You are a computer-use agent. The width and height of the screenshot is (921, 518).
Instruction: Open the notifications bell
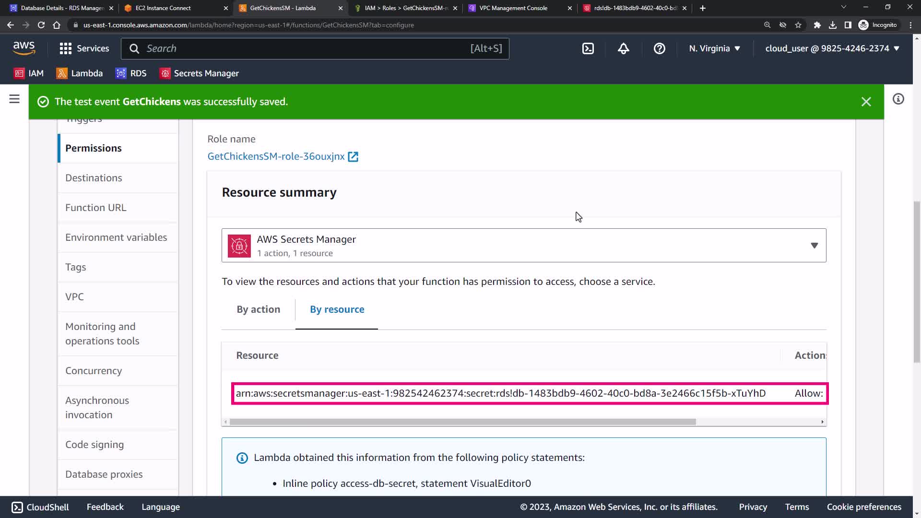point(623,48)
